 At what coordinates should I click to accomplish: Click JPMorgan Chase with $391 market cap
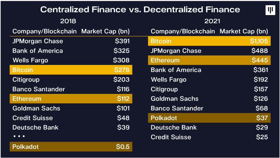71,41
